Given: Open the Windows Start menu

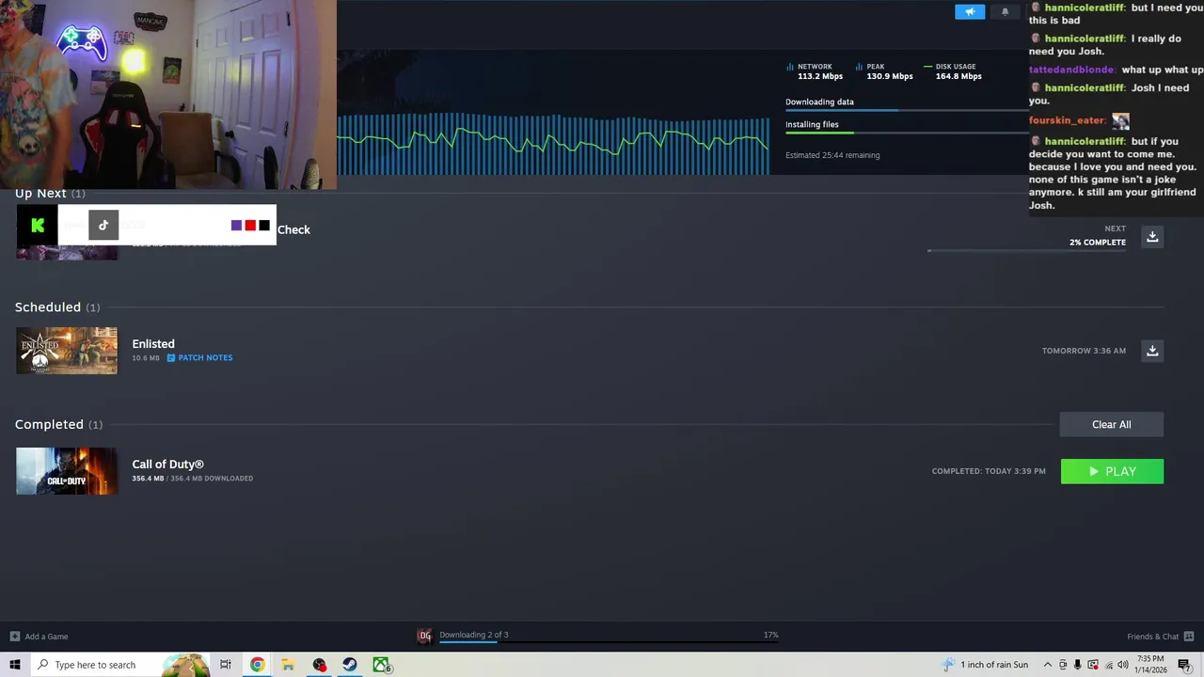Looking at the screenshot, I should (14, 665).
